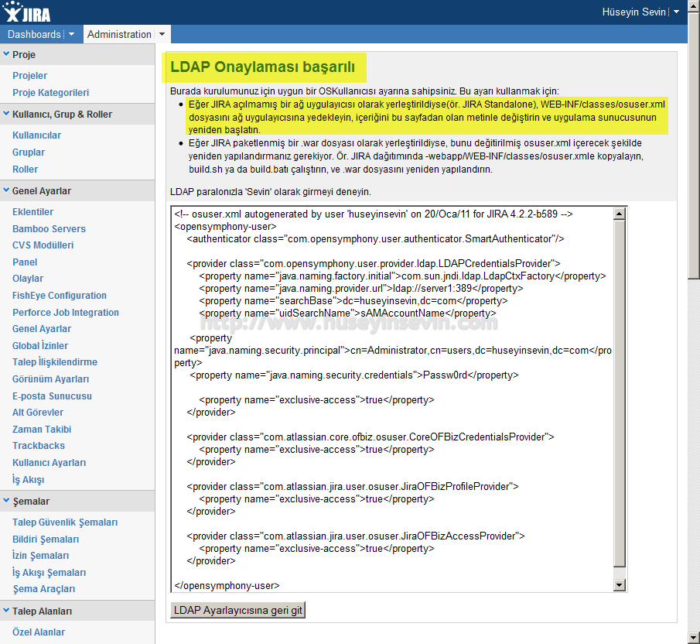Open the Dashboards menu

pos(34,34)
